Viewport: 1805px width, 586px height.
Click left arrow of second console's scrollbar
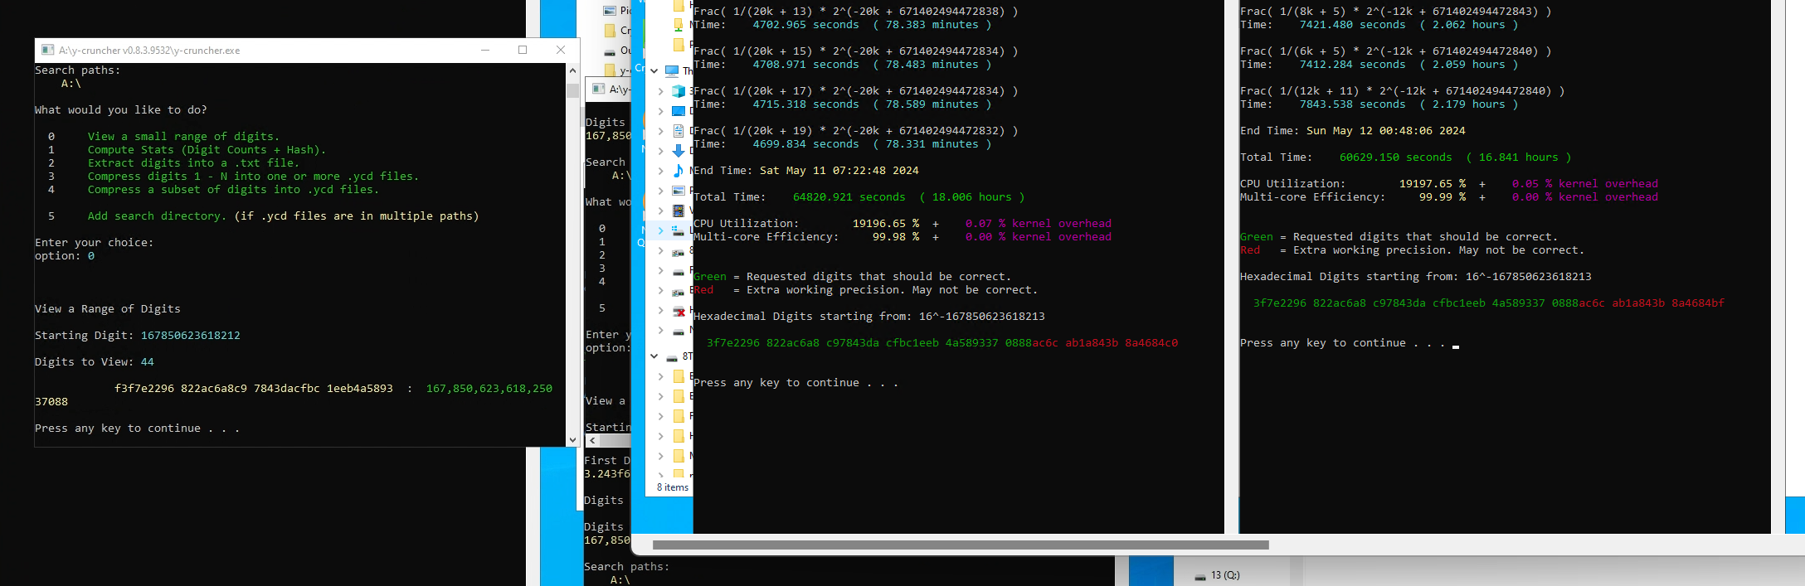tap(592, 441)
